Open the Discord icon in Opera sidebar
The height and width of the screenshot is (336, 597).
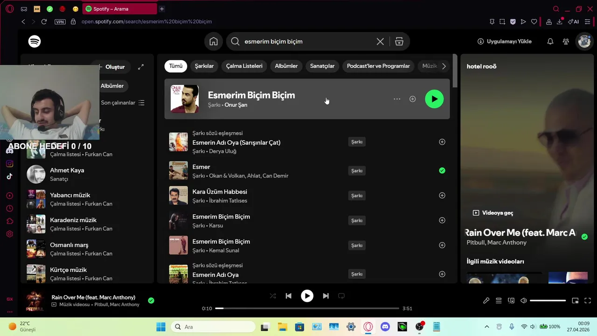pyautogui.click(x=9, y=151)
